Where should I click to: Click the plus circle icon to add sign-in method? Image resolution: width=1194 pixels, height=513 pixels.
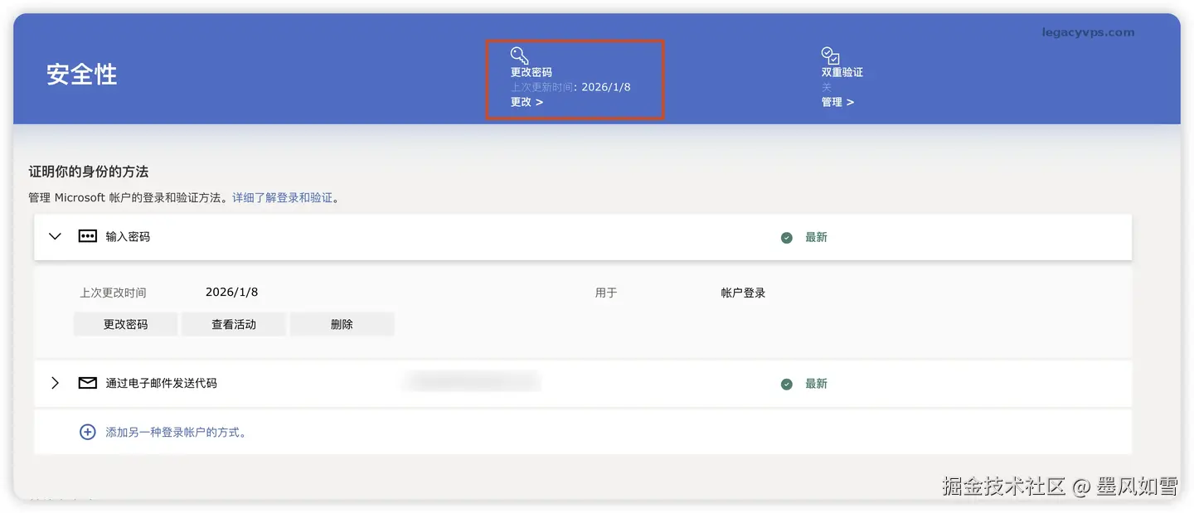(x=87, y=432)
